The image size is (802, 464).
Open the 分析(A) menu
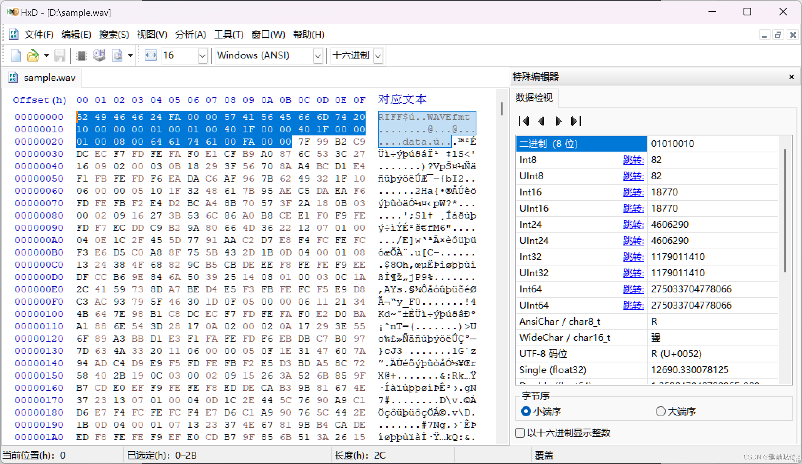point(190,35)
